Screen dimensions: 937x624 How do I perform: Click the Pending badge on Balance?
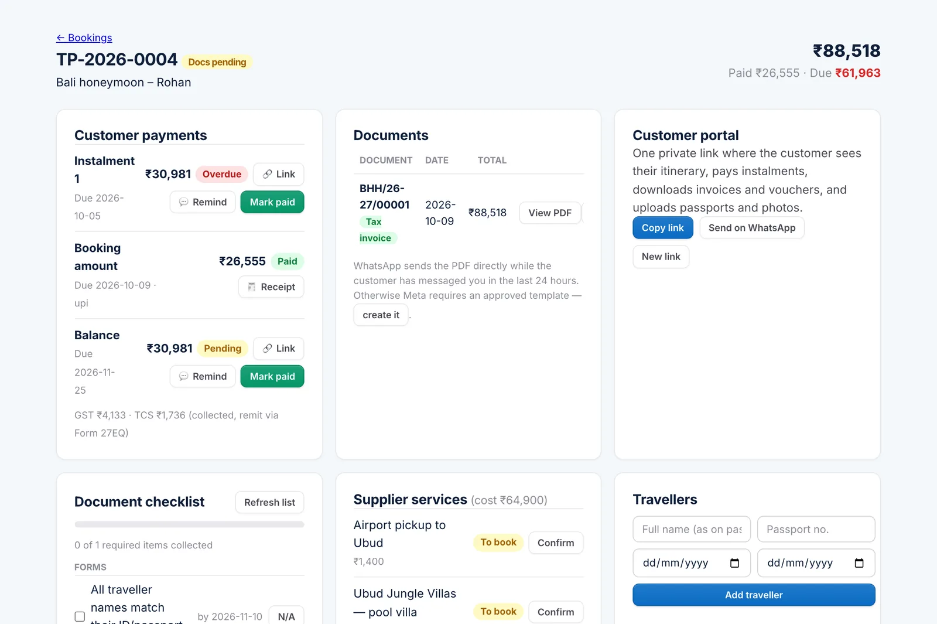223,349
